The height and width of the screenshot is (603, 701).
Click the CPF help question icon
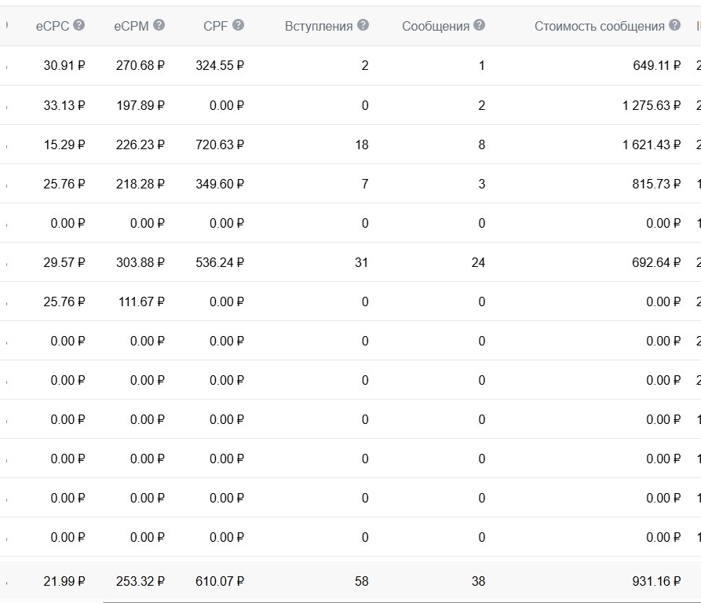point(239,25)
